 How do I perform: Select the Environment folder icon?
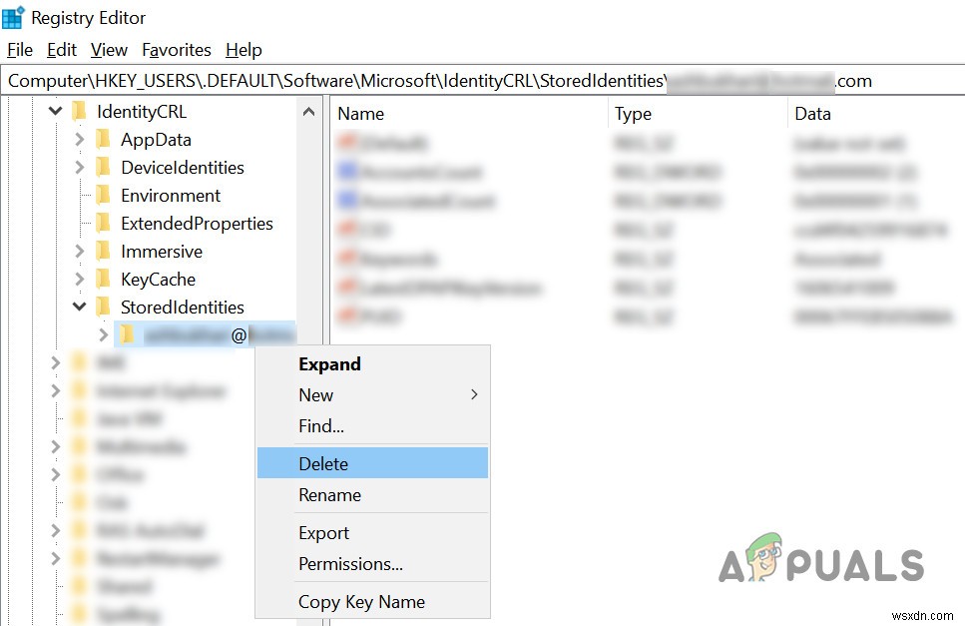click(104, 195)
